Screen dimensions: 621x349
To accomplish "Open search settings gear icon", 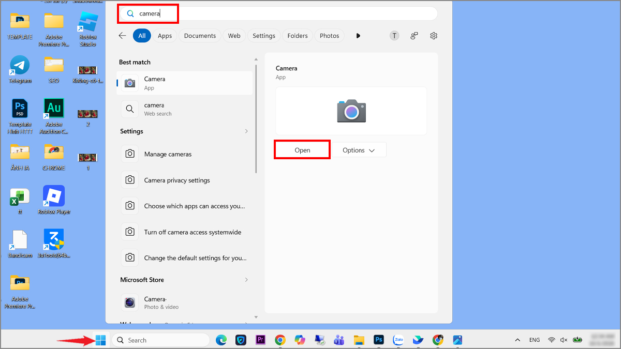I will pos(434,36).
